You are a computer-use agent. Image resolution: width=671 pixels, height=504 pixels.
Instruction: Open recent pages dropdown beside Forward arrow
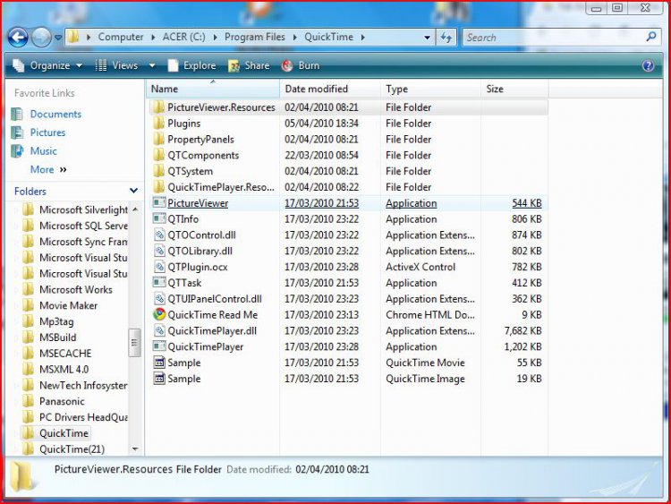click(58, 38)
